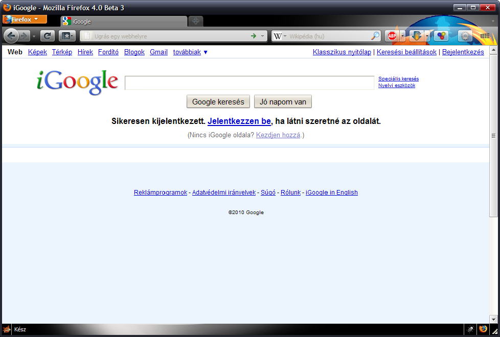The width and height of the screenshot is (500, 337).
Task: Switch to iGoogle in English
Action: [x=332, y=192]
